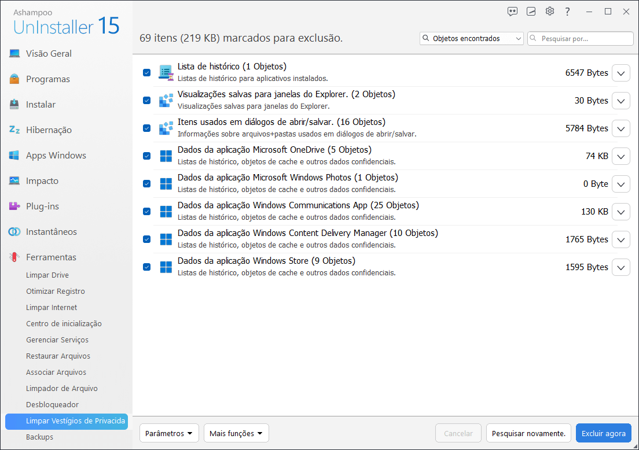Open Desbloqueador tool
The image size is (639, 450).
point(53,404)
